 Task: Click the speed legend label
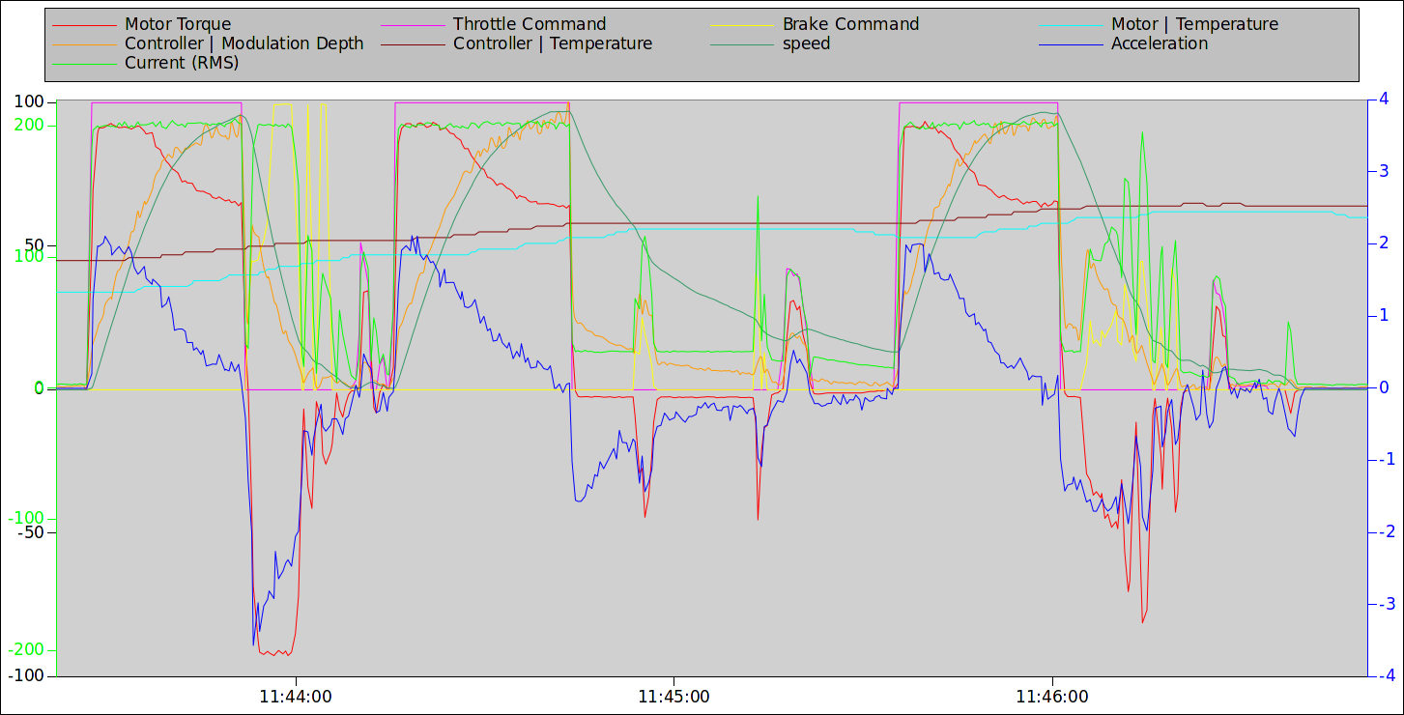pos(806,43)
